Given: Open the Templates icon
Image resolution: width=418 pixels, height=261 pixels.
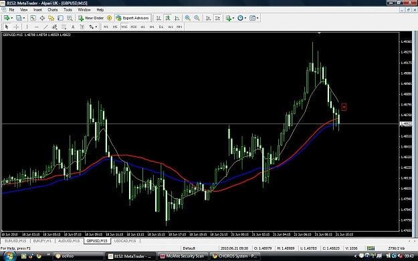Looking at the screenshot, I should coord(252,18).
